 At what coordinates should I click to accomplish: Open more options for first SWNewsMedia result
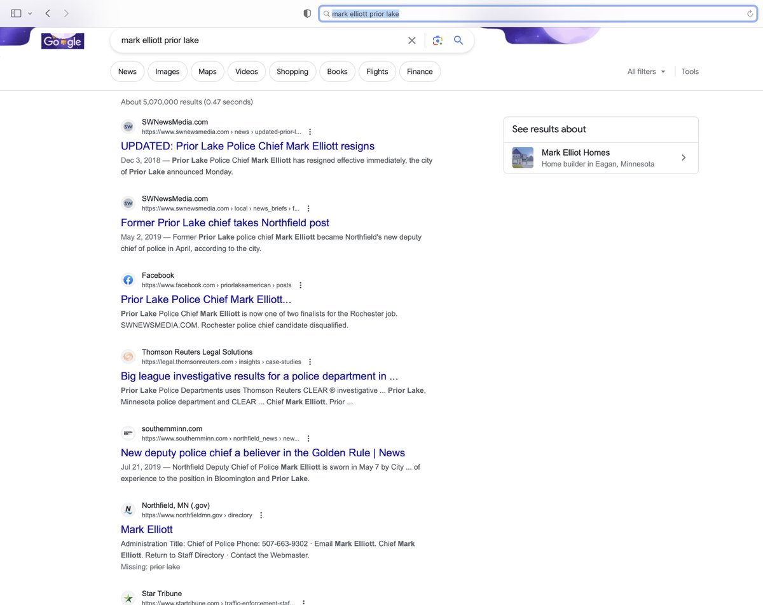[310, 132]
